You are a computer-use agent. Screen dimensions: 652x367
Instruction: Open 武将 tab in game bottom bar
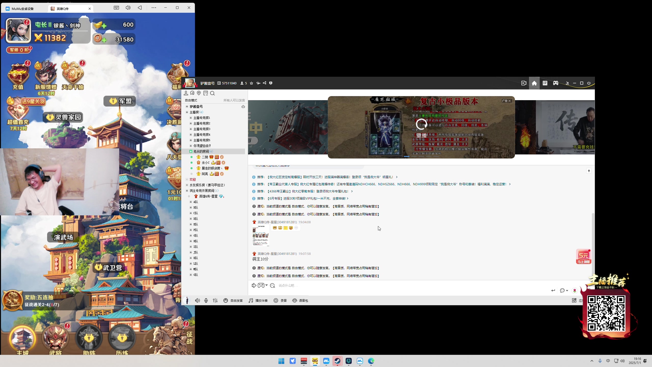coord(55,340)
